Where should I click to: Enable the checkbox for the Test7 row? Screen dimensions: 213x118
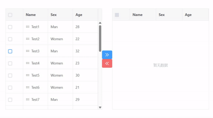click(10, 100)
